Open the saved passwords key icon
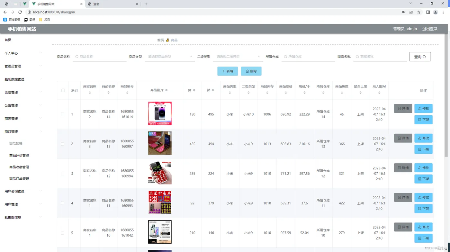 404,12
